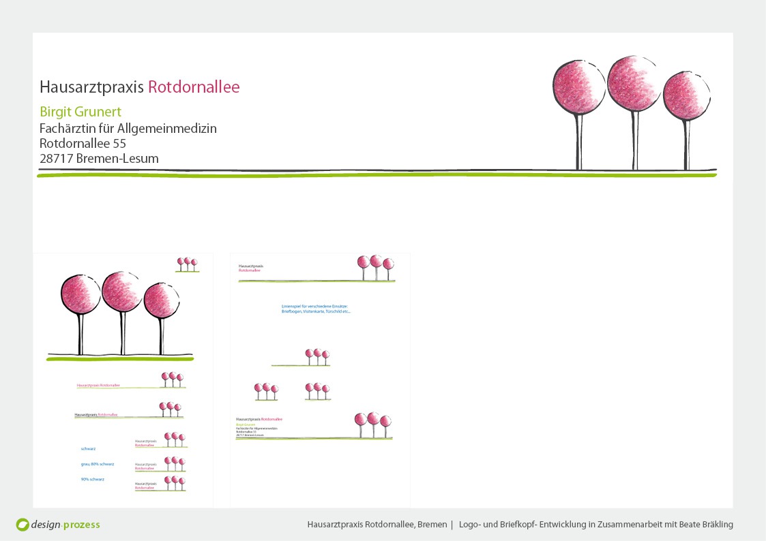Click 'Fachärztin für Allgemeinmedizin' text line
The height and width of the screenshot is (541, 766).
pyautogui.click(x=128, y=128)
